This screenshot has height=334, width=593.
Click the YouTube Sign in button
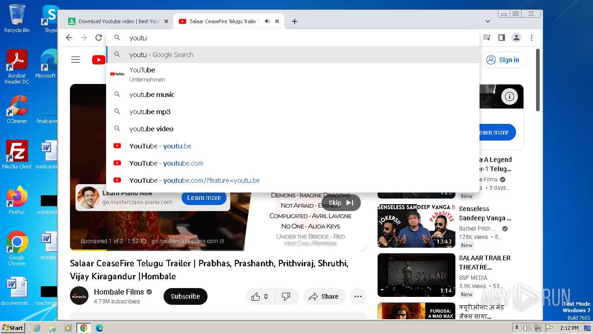(504, 60)
